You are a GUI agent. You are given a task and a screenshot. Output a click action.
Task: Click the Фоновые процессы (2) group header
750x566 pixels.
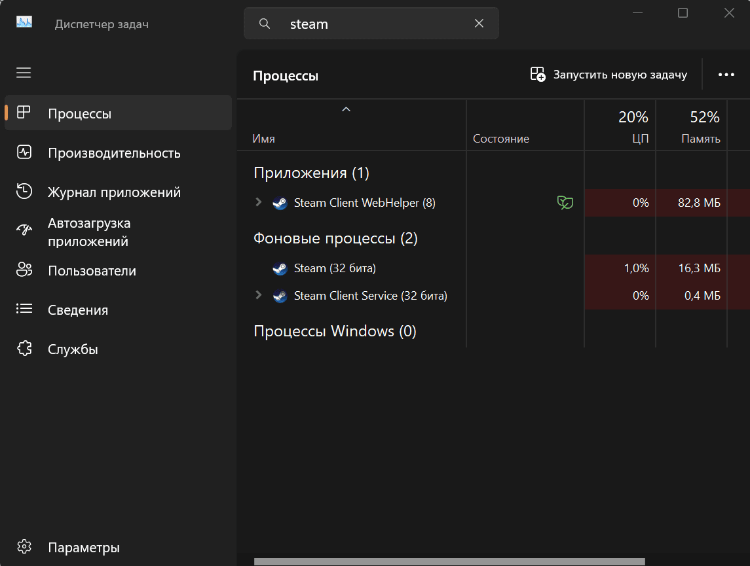[335, 238]
